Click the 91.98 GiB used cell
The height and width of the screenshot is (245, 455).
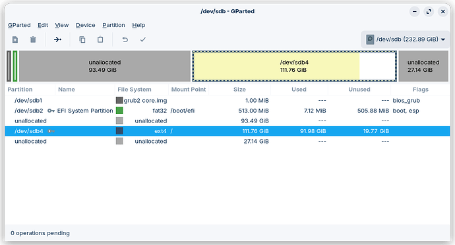click(313, 131)
